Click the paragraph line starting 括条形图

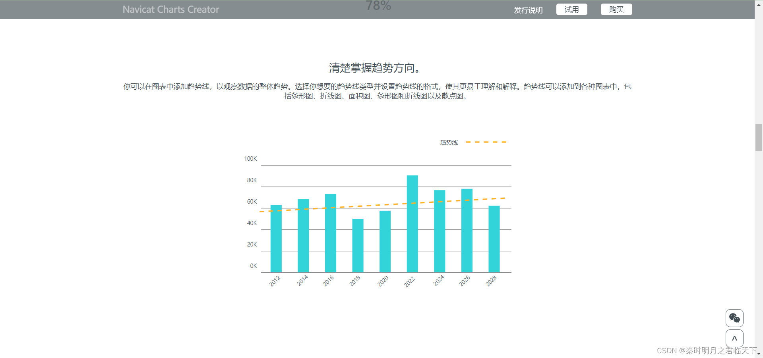point(377,96)
